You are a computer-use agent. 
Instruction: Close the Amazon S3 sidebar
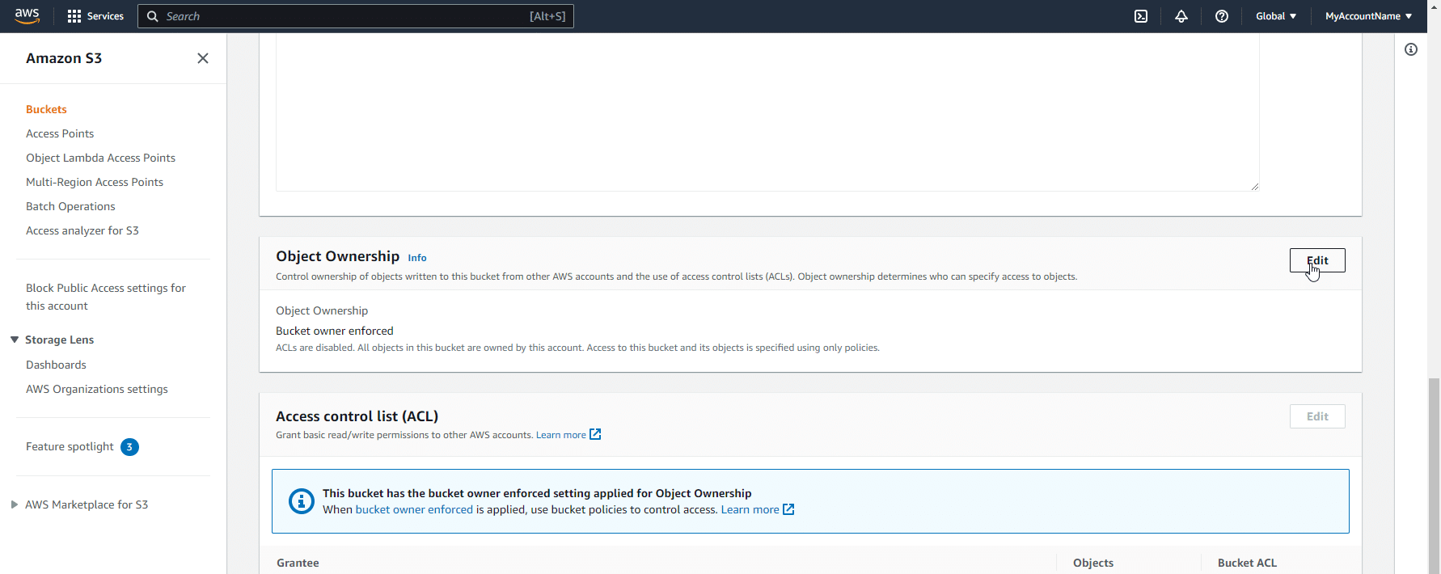(x=203, y=58)
